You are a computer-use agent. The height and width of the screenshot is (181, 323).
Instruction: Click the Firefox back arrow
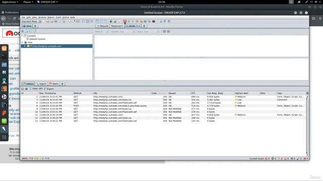click(x=4, y=19)
